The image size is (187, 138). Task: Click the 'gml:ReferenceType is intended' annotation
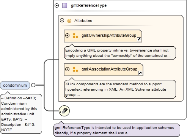coord(117,130)
